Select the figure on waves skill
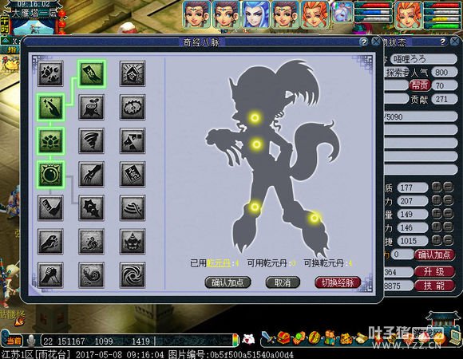Screen dimensions: 463x359 coord(92,242)
